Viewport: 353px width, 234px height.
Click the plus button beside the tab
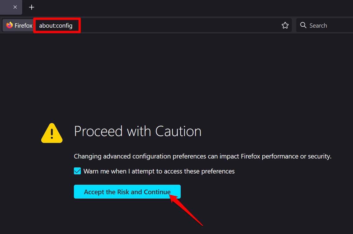pyautogui.click(x=31, y=7)
